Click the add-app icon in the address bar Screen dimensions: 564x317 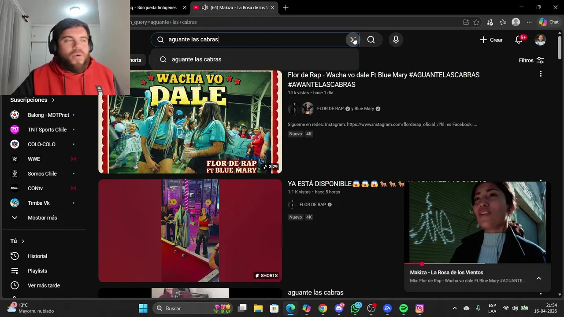(x=466, y=22)
